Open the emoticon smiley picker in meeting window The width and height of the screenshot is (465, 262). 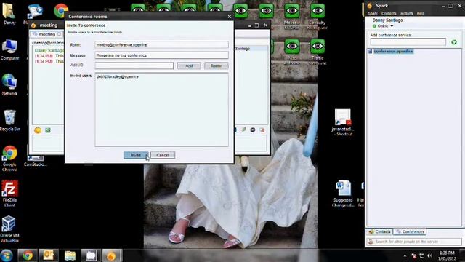coord(38,130)
